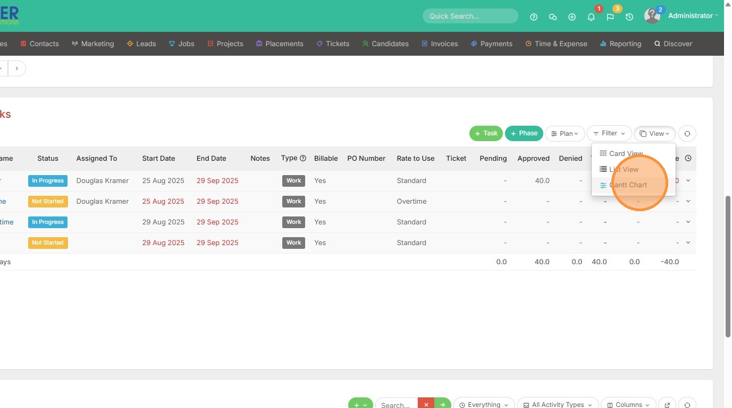Select List View from the View menu
Screen dimensions: 732x408
(x=633, y=169)
